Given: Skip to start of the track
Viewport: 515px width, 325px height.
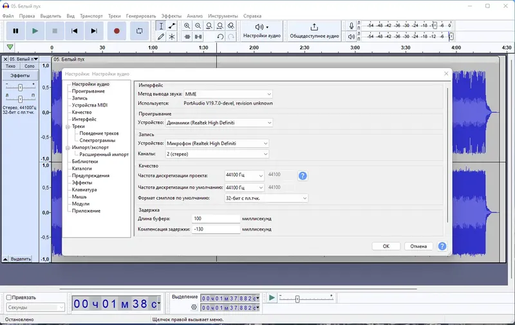Looking at the screenshot, I should (75, 31).
